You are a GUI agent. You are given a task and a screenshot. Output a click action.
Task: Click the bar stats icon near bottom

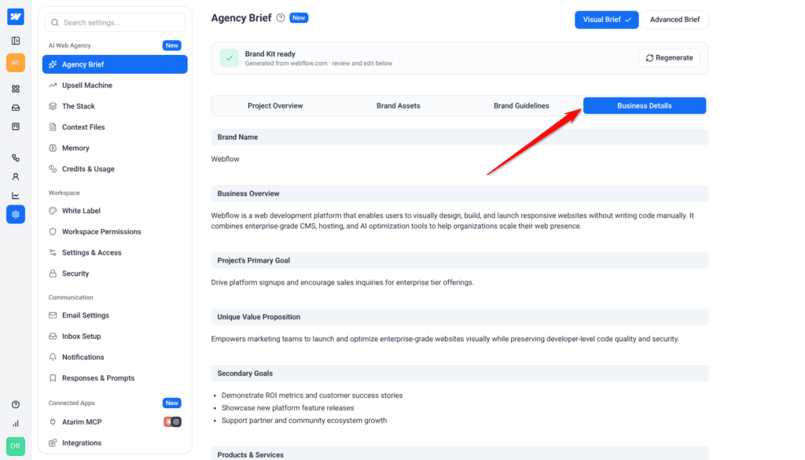(x=16, y=424)
